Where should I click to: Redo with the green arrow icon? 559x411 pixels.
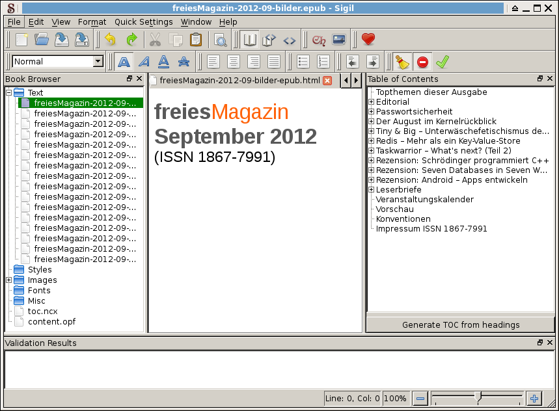(x=132, y=40)
